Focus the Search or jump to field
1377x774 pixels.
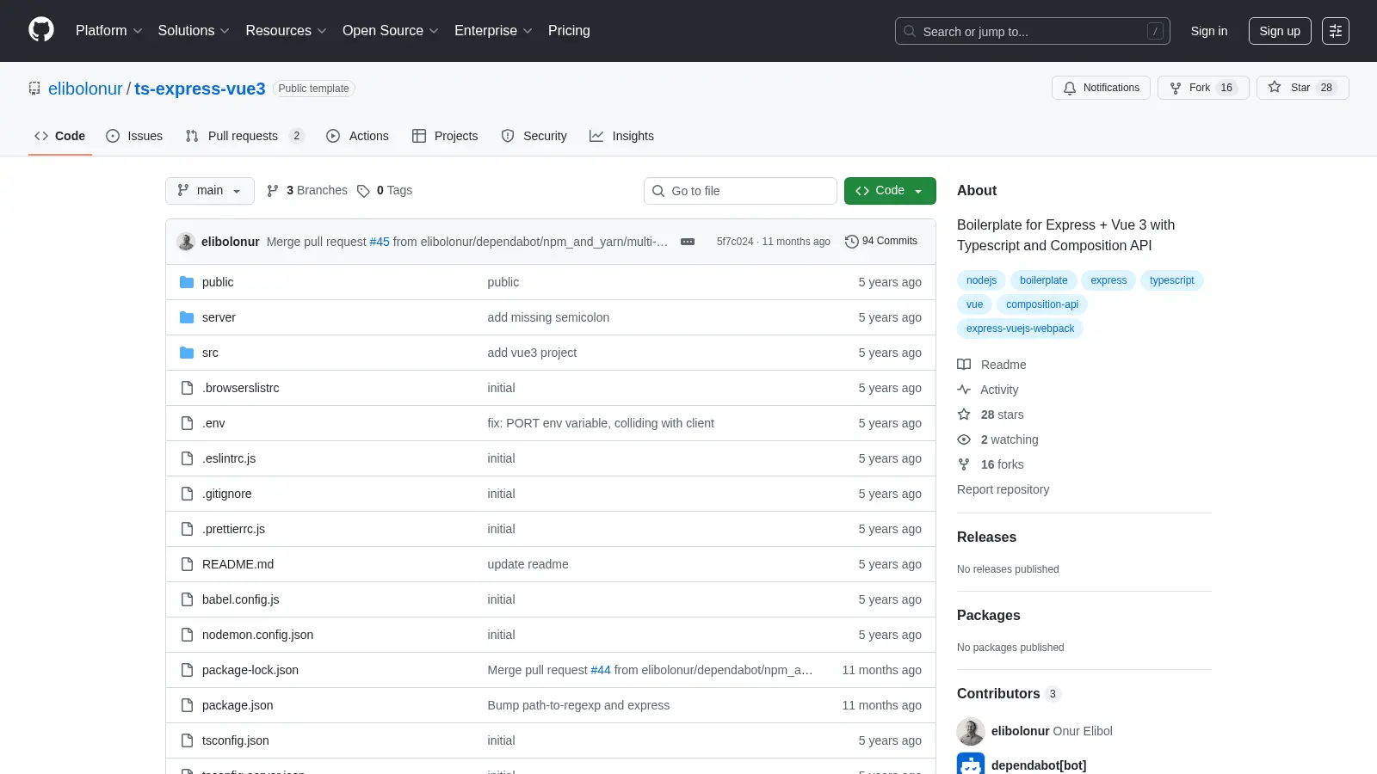[1033, 31]
